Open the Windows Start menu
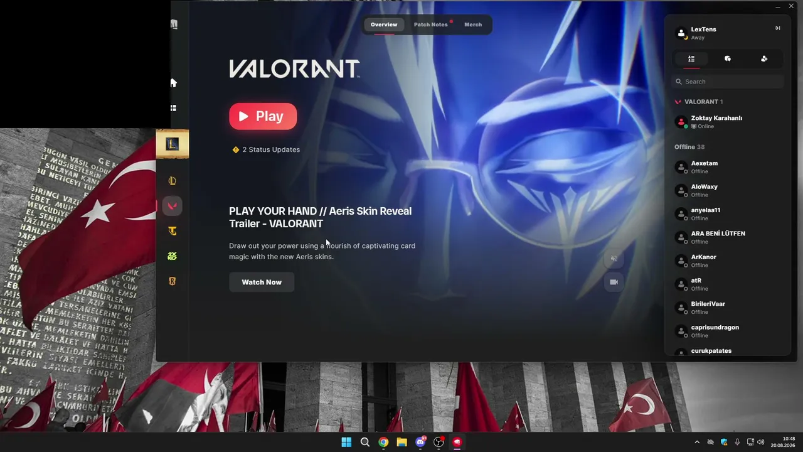This screenshot has width=803, height=452. coord(346,442)
